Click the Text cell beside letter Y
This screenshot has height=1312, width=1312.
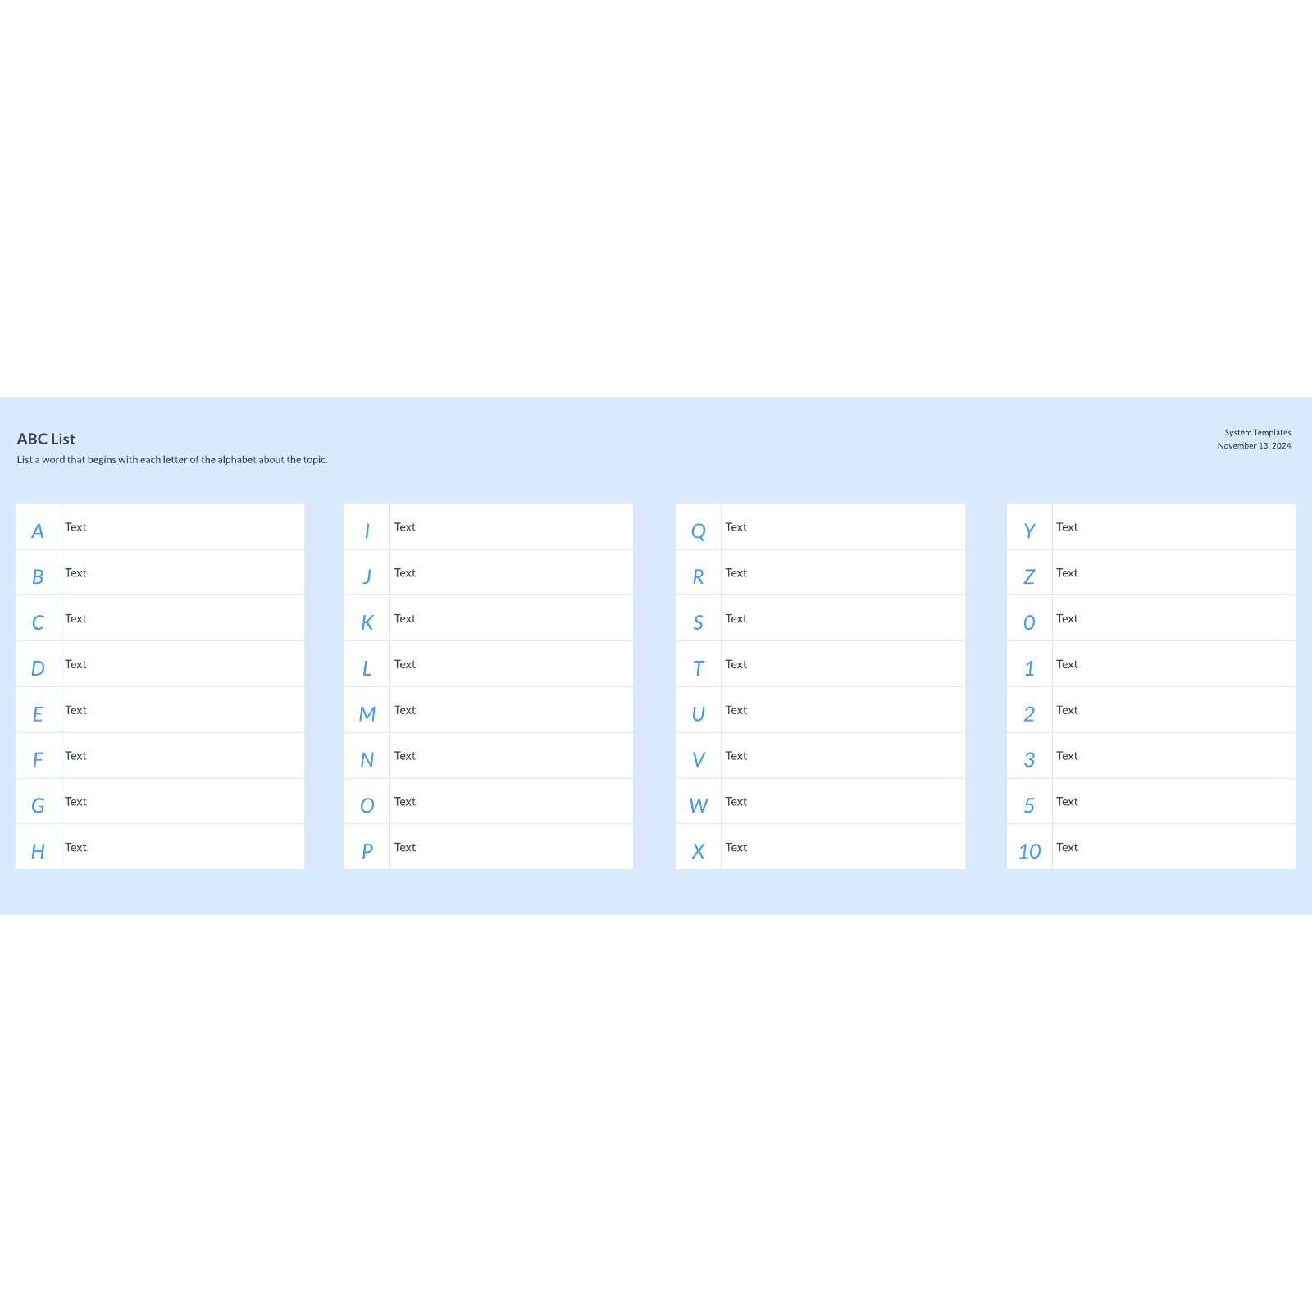[1174, 527]
